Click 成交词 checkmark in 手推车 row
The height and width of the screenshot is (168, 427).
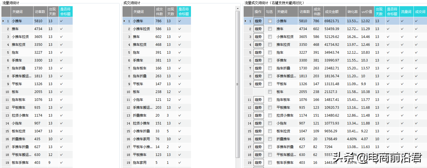(416, 60)
